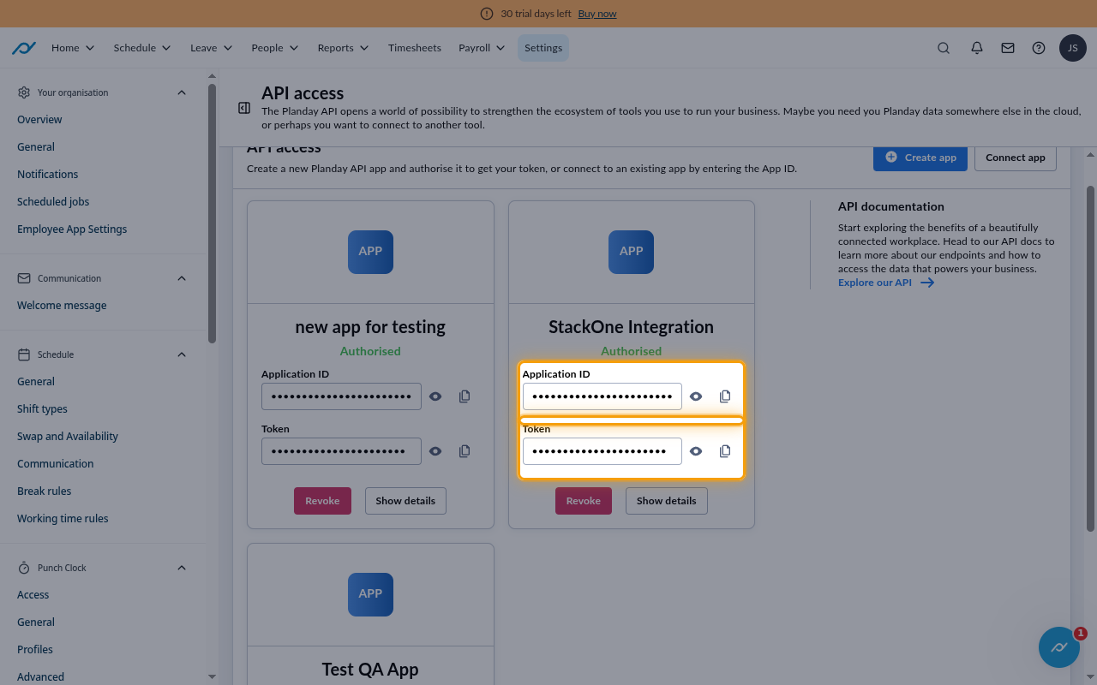Open Scheduled jobs in sidebar
Image resolution: width=1097 pixels, height=685 pixels.
53,202
